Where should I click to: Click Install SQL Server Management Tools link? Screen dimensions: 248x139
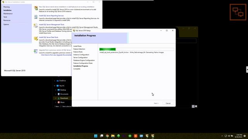click(52, 24)
